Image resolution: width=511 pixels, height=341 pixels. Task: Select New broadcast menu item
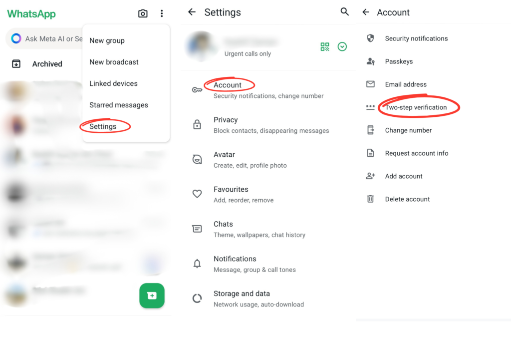126,62
